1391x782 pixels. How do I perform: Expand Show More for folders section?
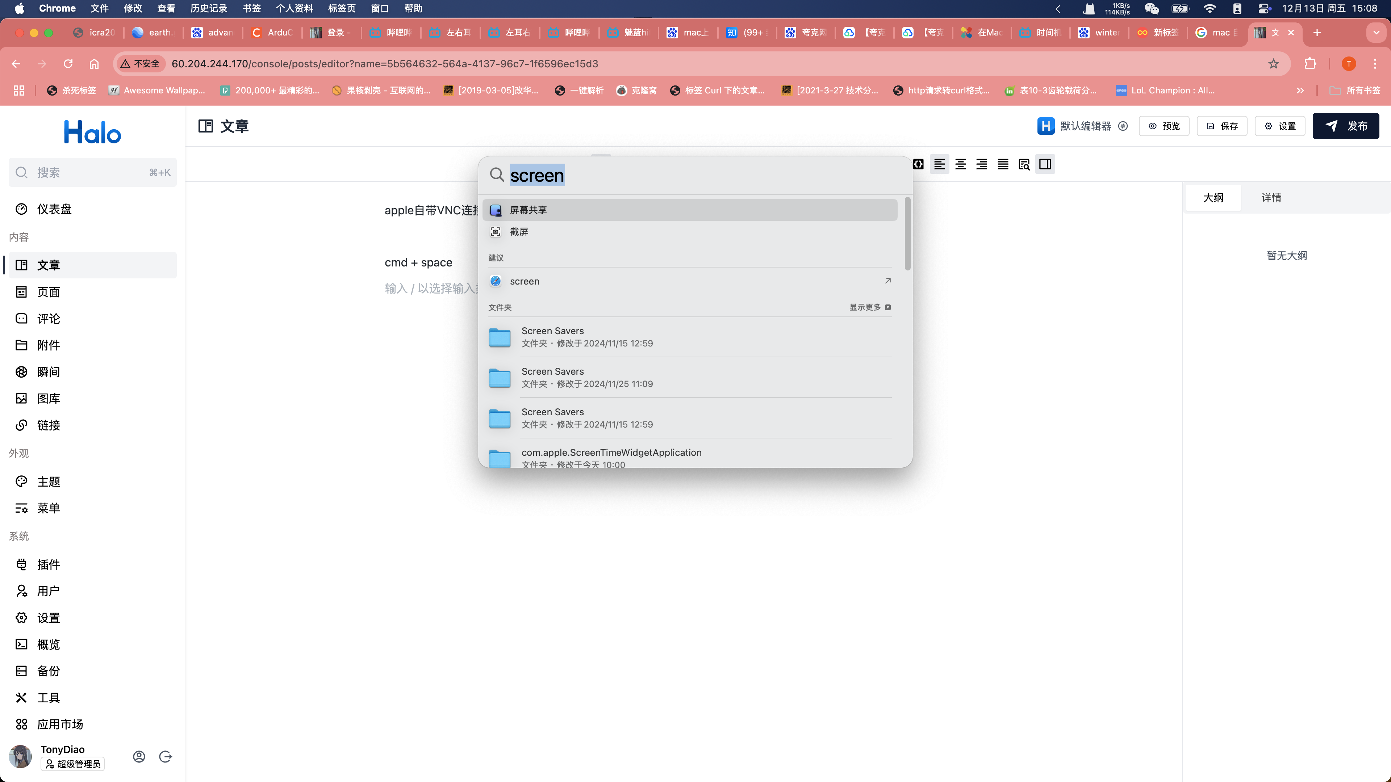[869, 307]
